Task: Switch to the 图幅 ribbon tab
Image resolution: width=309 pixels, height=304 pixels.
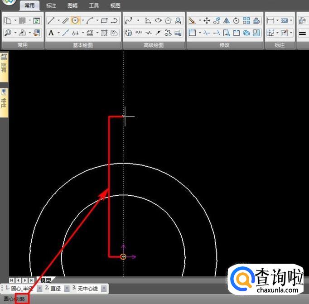Action: click(72, 6)
